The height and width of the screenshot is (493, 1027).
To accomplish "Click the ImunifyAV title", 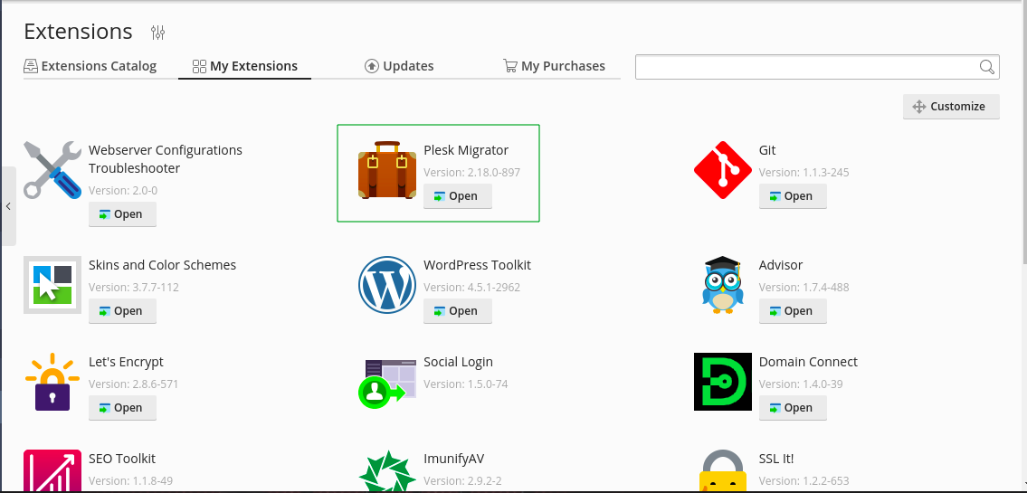I will click(x=454, y=459).
